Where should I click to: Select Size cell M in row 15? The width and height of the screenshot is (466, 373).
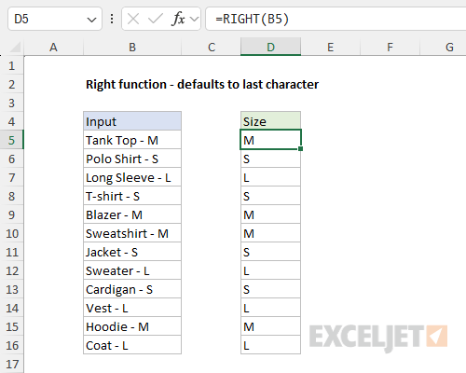(x=270, y=326)
